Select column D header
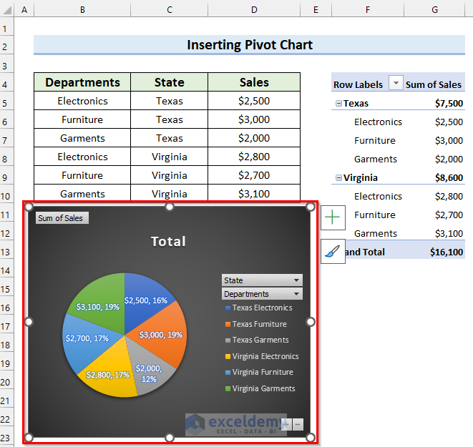473x447 pixels. [254, 11]
